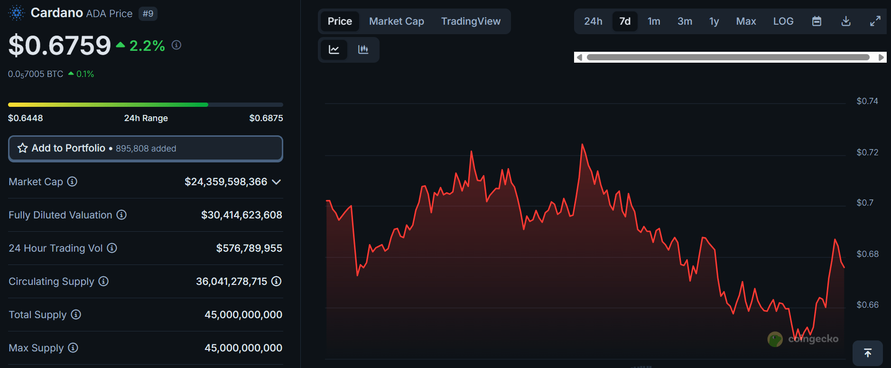Switch to candlestick chart view icon
Image resolution: width=891 pixels, height=368 pixels.
click(363, 49)
